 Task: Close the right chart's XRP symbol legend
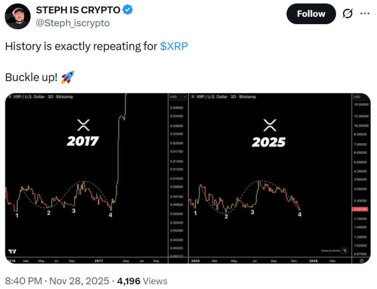click(193, 96)
